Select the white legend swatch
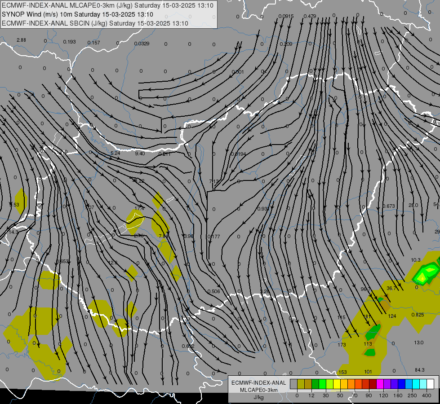This screenshot has height=404, width=440. [431, 384]
